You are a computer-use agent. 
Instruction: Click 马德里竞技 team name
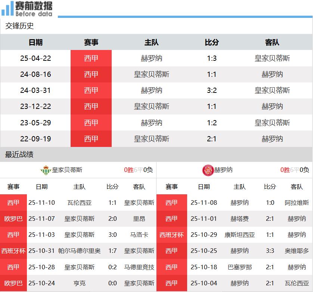tap(139, 267)
